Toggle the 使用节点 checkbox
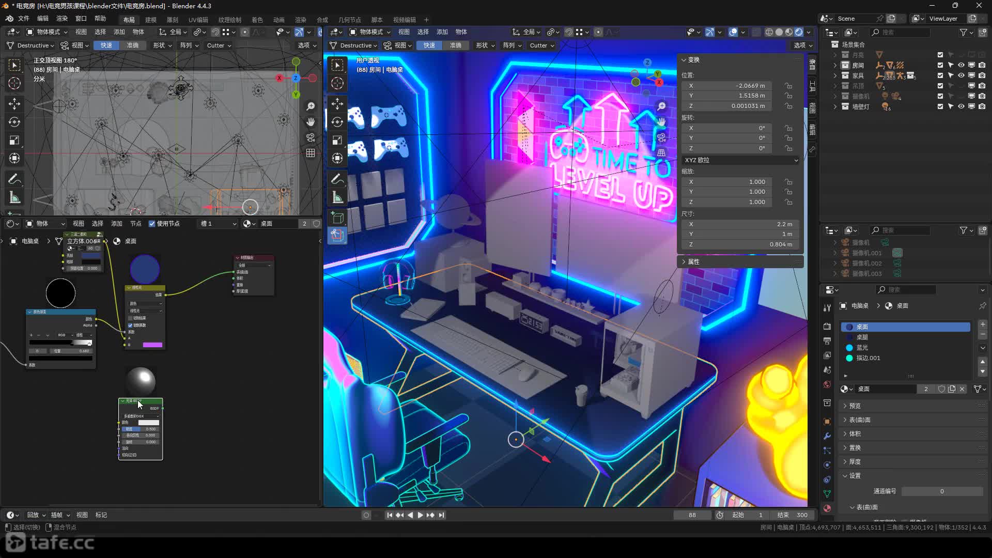992x558 pixels. [152, 224]
